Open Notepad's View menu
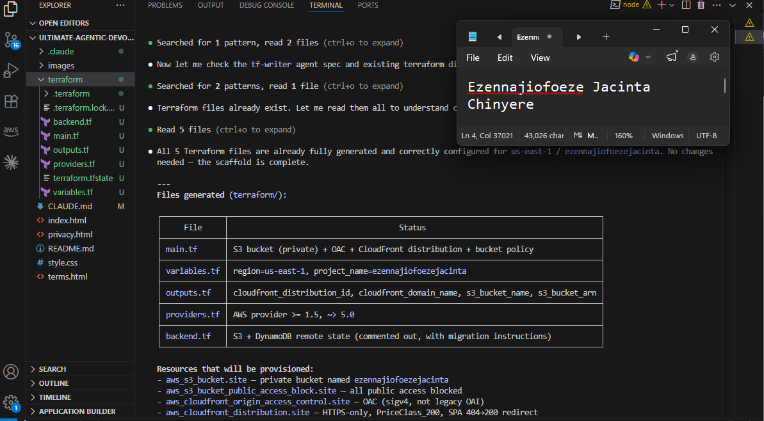The image size is (764, 421). tap(540, 58)
